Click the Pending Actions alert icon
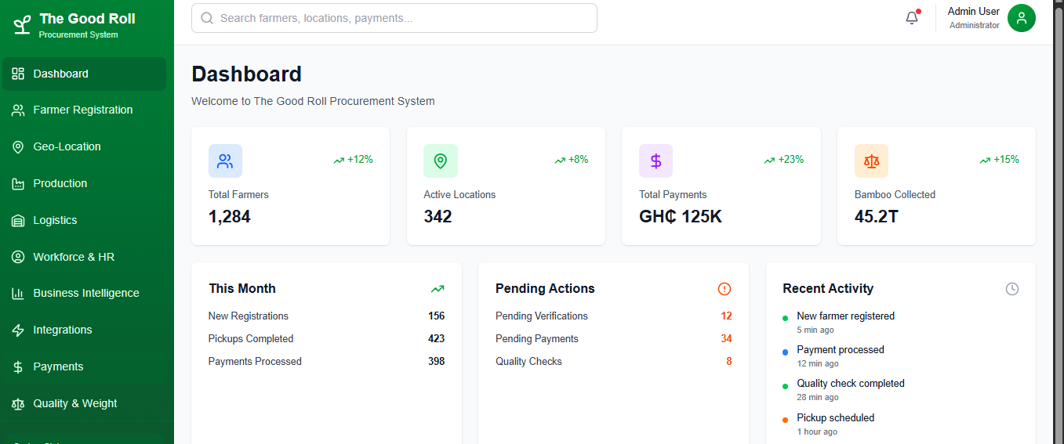Screen dimensions: 1064x444 (724, 289)
